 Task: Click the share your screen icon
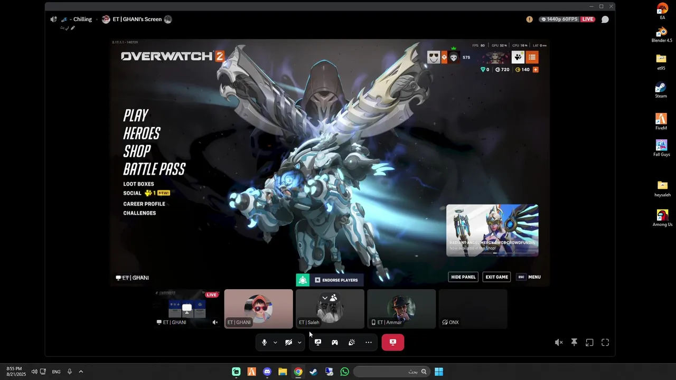(x=318, y=343)
